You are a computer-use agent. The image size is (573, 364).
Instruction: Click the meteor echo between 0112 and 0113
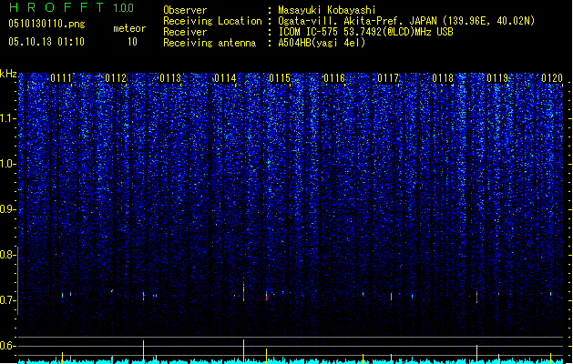pyautogui.click(x=144, y=296)
